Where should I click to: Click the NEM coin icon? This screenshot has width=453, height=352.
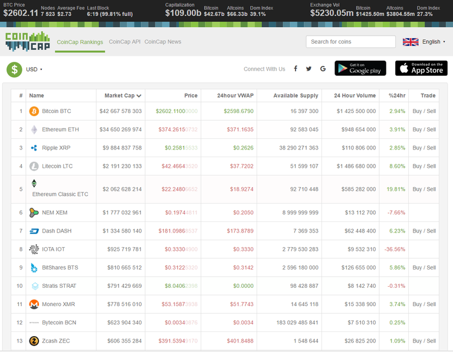point(34,212)
